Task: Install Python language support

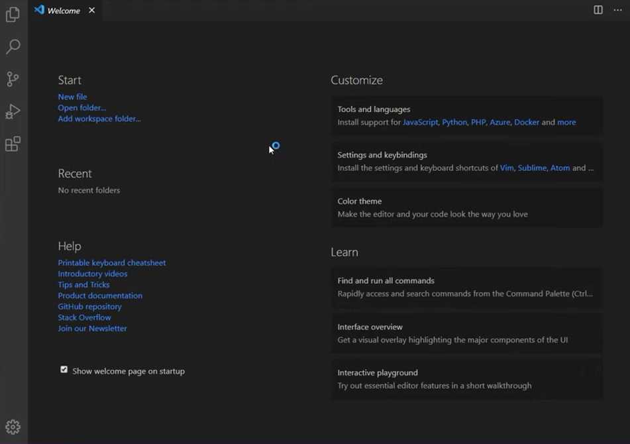Action: [454, 122]
